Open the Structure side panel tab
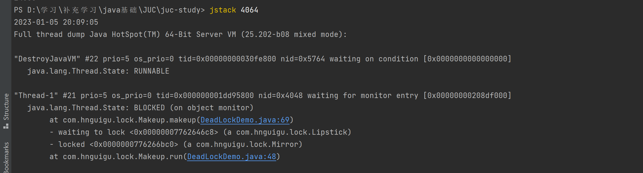Viewport: 643px width, 173px height. (x=6, y=111)
